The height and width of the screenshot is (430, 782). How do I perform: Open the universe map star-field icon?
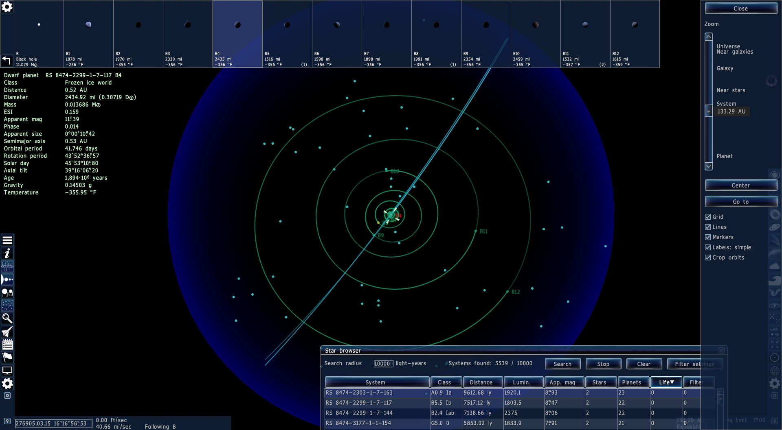click(x=7, y=306)
